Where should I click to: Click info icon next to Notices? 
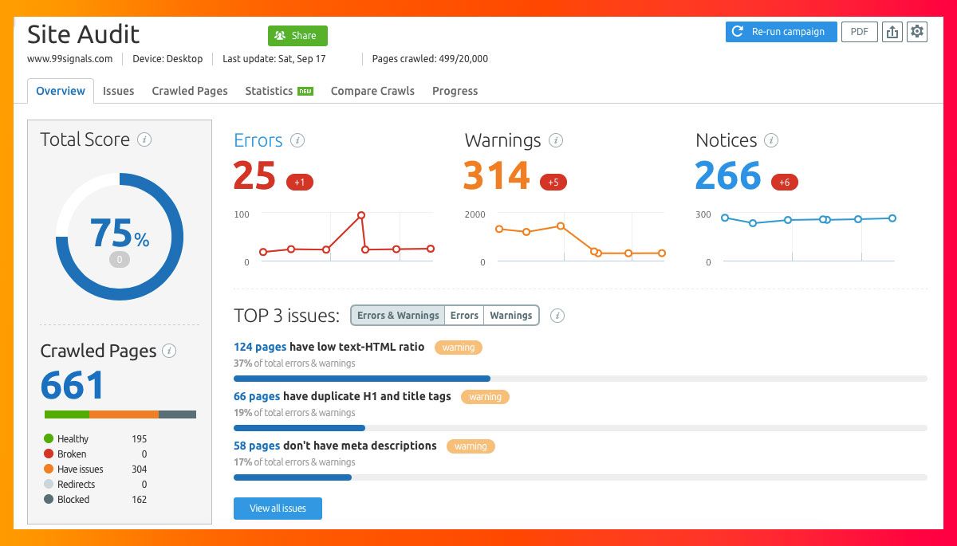point(771,140)
